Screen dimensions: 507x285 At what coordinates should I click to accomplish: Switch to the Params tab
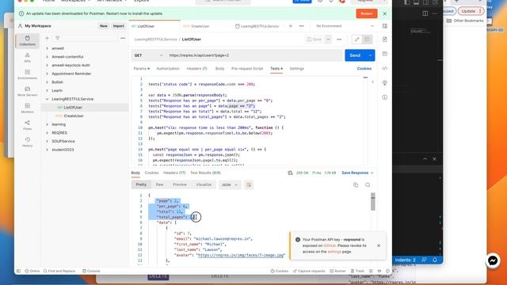[x=141, y=69]
